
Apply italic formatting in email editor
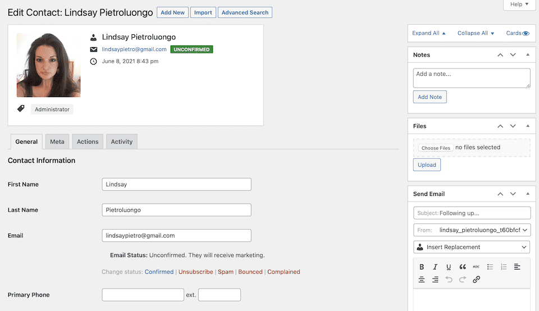[x=435, y=267]
